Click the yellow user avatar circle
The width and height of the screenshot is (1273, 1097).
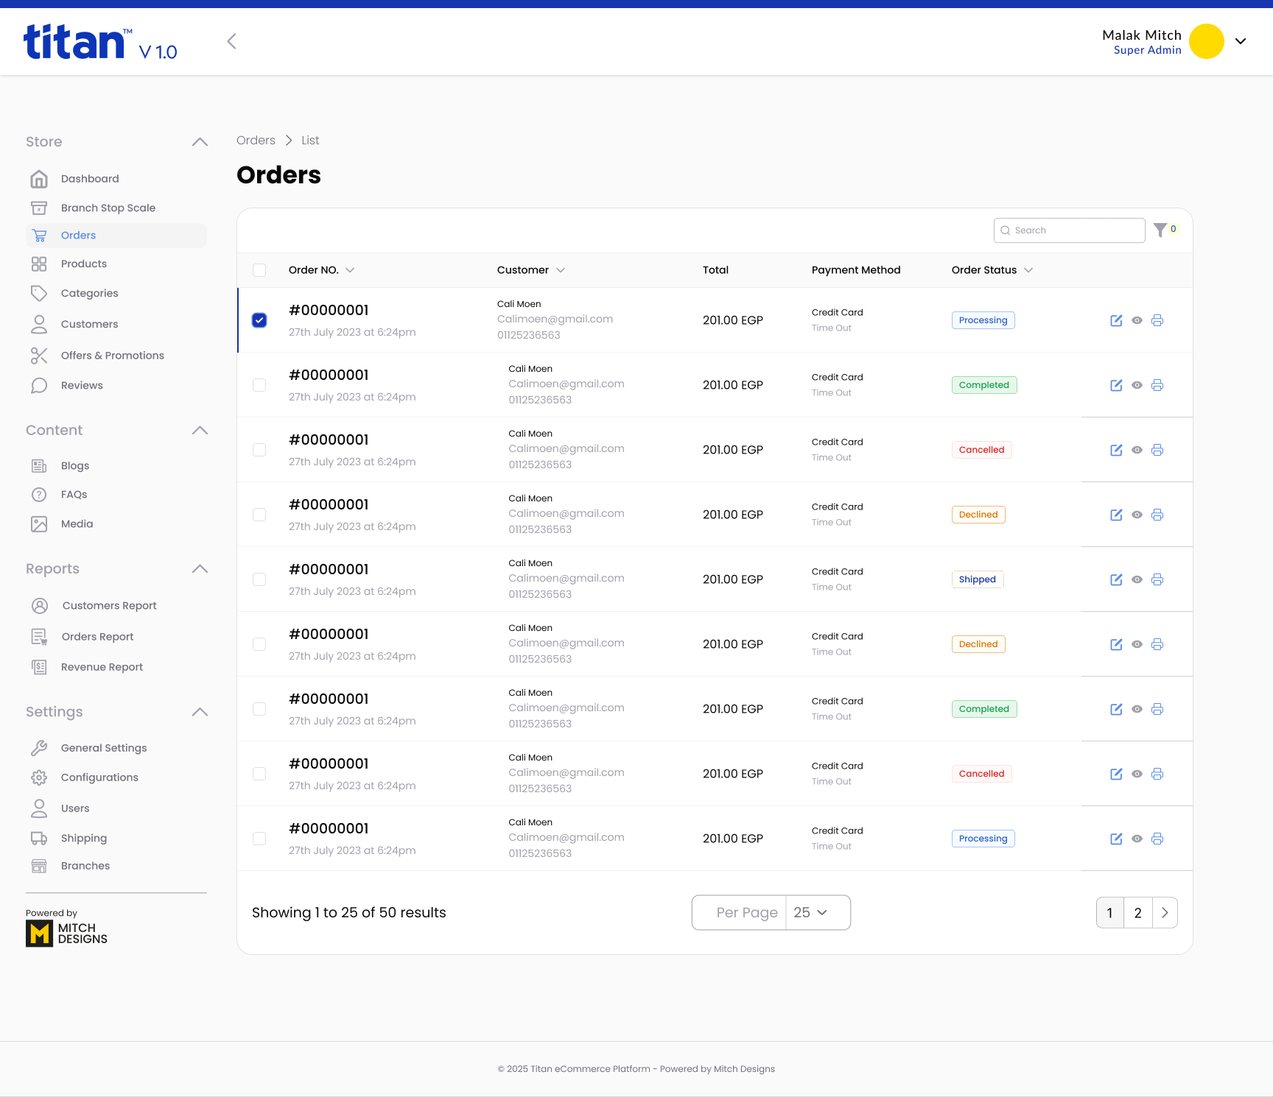click(1207, 41)
